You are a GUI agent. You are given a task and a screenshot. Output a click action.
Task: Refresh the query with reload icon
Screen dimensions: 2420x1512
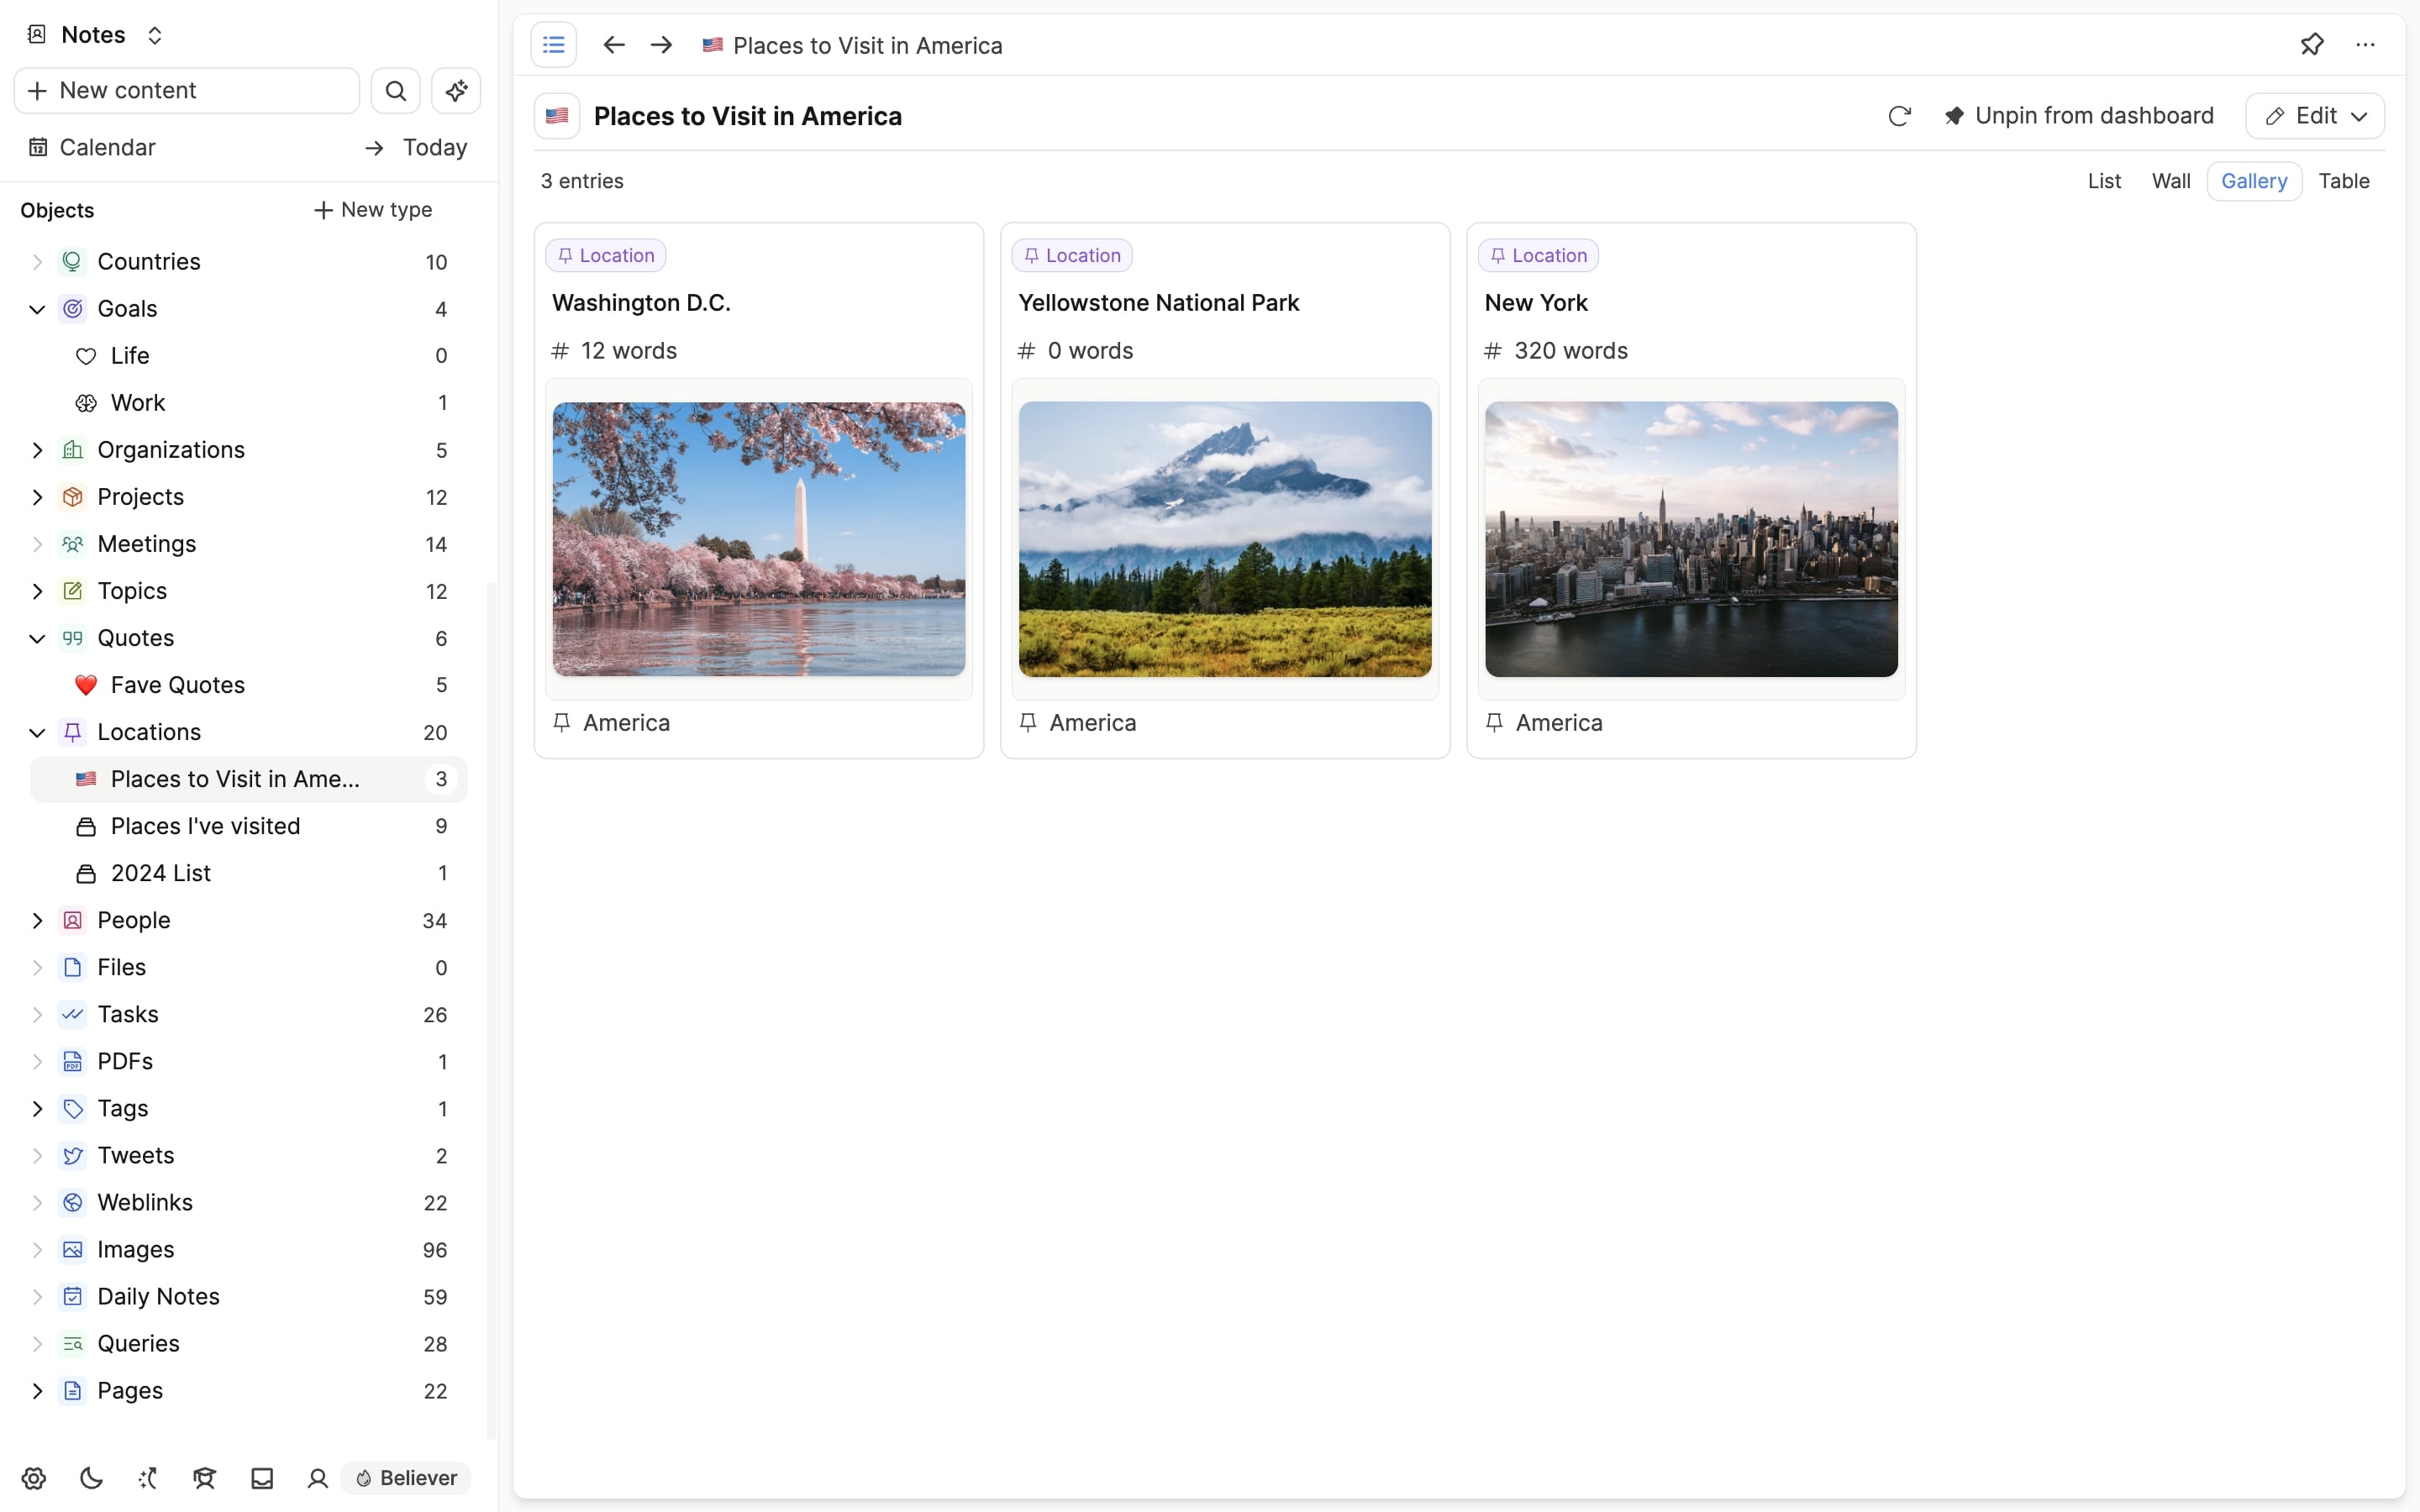pyautogui.click(x=1899, y=116)
